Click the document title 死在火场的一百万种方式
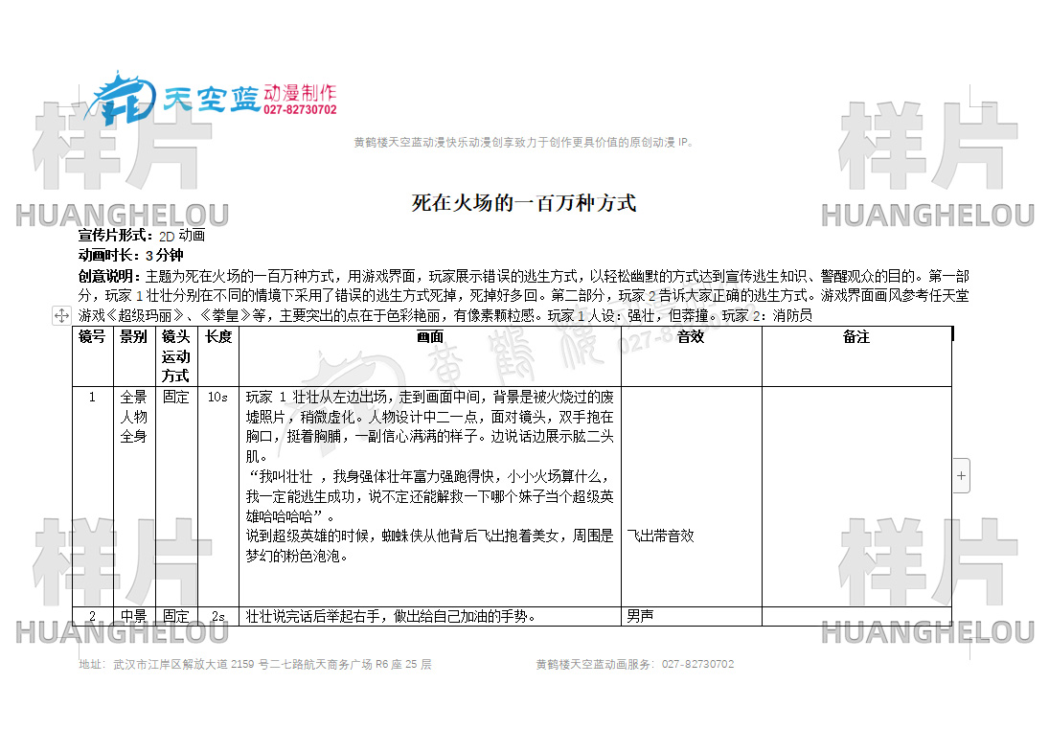The width and height of the screenshot is (1049, 730). pyautogui.click(x=524, y=203)
